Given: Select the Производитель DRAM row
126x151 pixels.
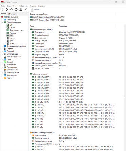Looking at the screenshot, I should coord(72,66).
